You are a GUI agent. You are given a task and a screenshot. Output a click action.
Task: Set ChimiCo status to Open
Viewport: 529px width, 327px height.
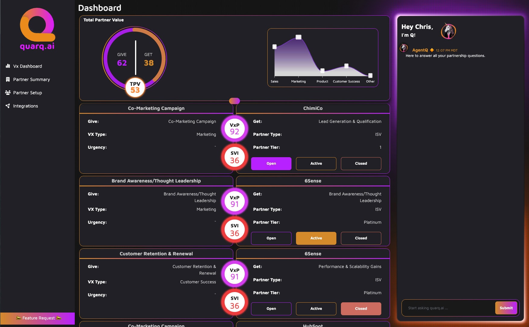click(271, 163)
